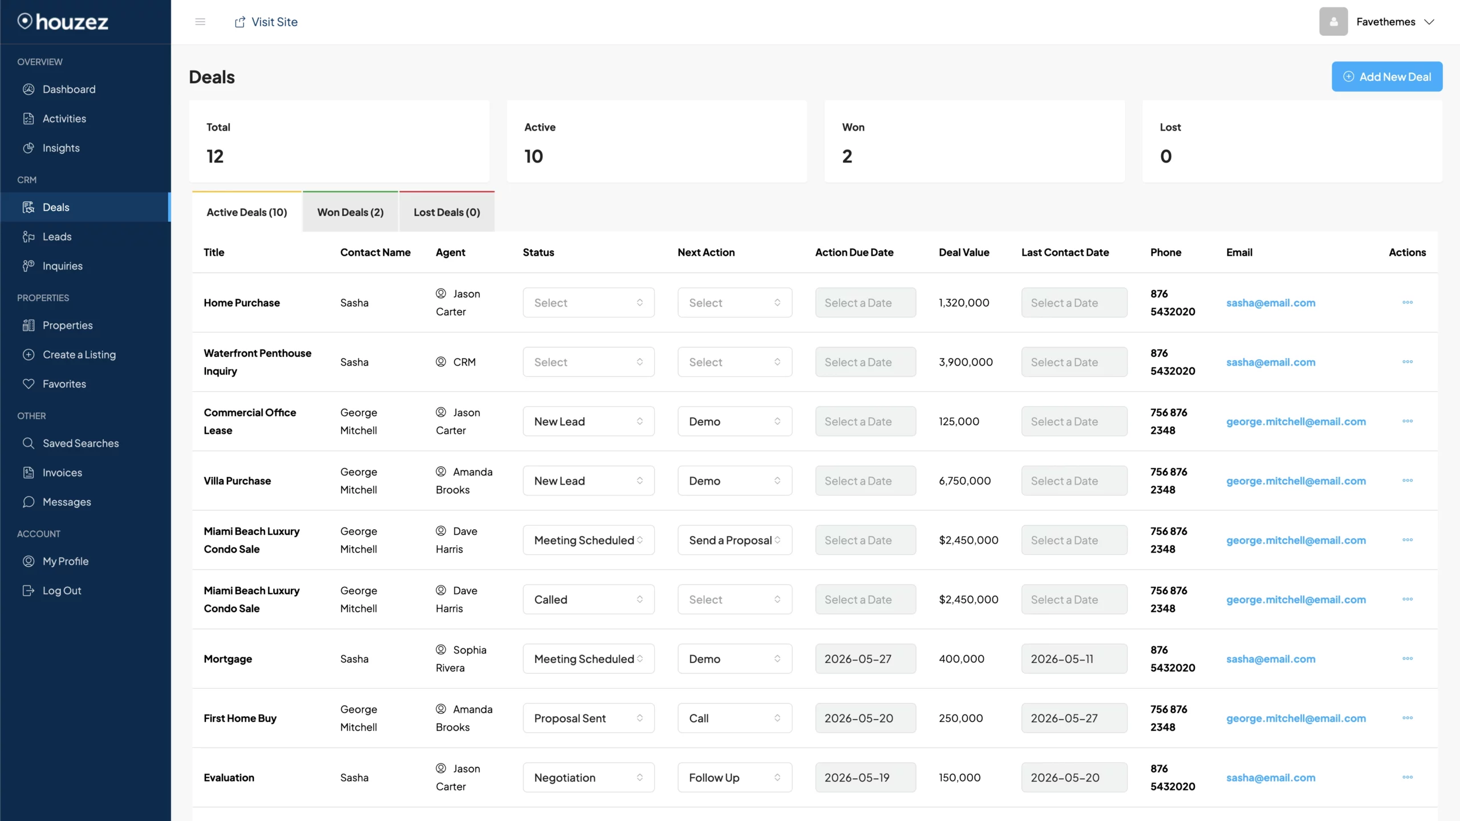The image size is (1460, 821).
Task: Click the Visit Site external link icon
Action: tap(240, 22)
